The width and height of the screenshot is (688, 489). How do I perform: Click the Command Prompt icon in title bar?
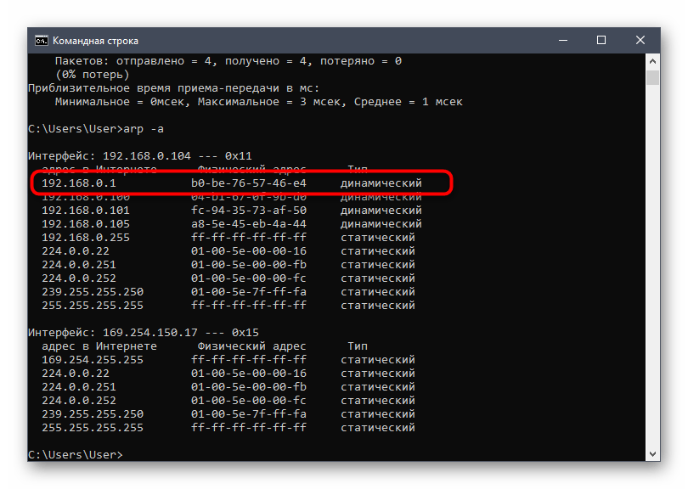41,40
